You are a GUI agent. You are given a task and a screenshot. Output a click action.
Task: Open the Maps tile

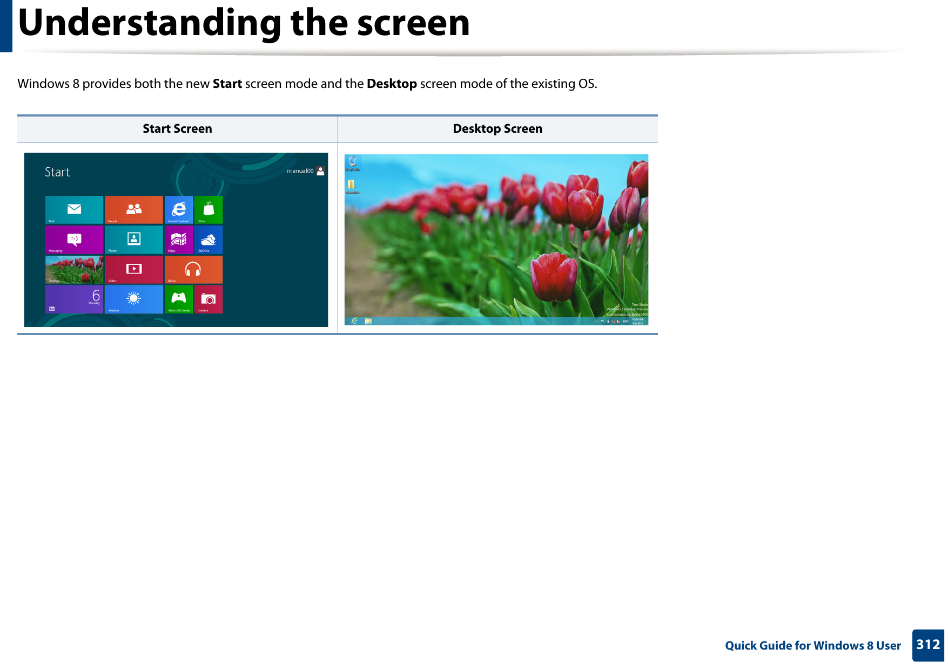[x=180, y=240]
